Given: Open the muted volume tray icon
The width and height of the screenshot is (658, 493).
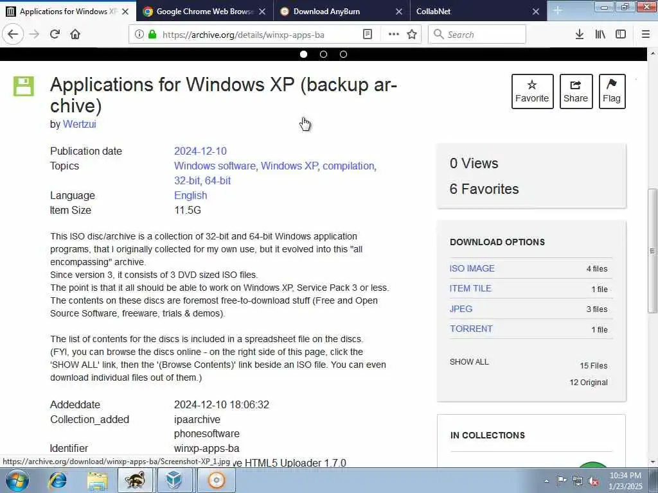Looking at the screenshot, I should (x=593, y=481).
